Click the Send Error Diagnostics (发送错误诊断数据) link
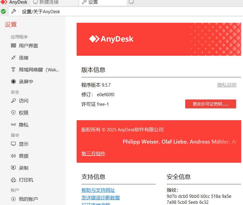 tap(100, 198)
